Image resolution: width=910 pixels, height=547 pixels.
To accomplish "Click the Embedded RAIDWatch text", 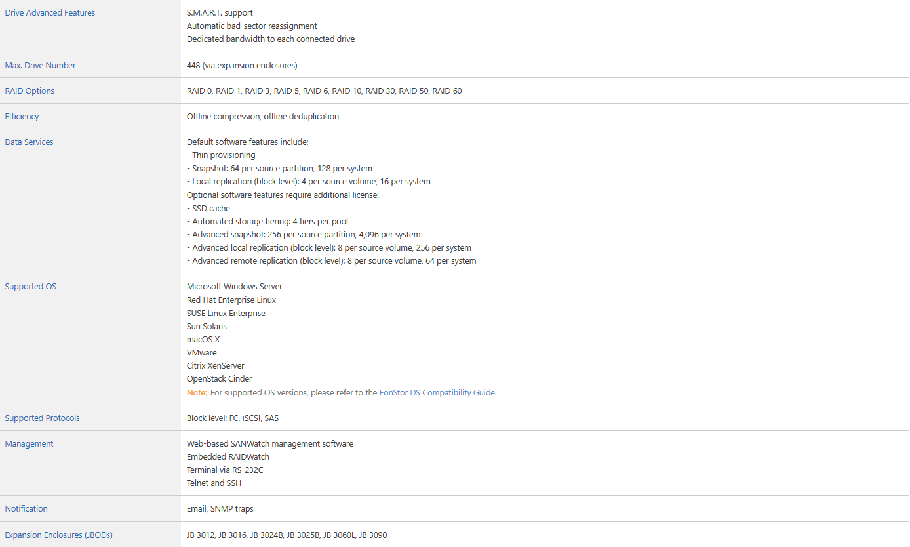I will coord(227,457).
